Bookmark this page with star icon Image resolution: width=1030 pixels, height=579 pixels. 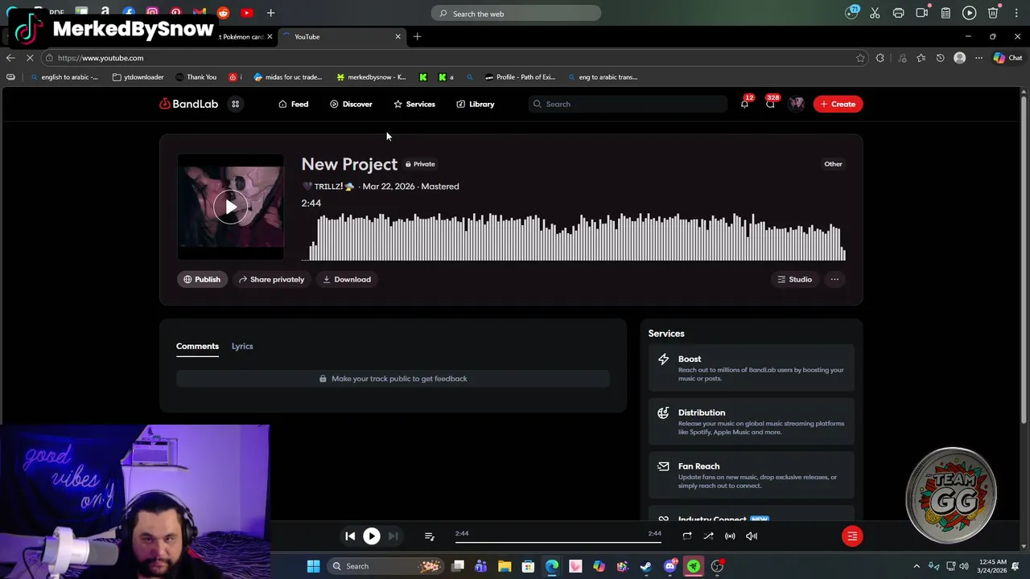point(860,58)
